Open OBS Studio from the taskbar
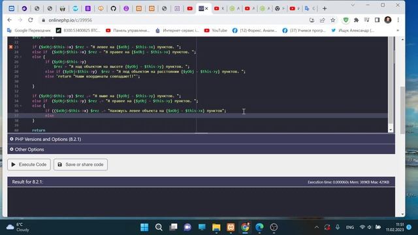The image size is (418, 235). [x=274, y=227]
